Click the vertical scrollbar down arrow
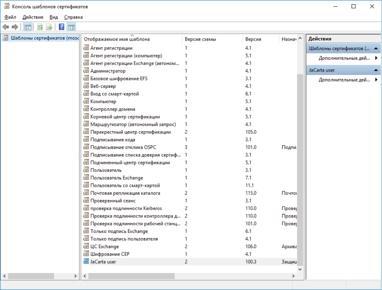This screenshot has height=290, width=382. click(300, 269)
